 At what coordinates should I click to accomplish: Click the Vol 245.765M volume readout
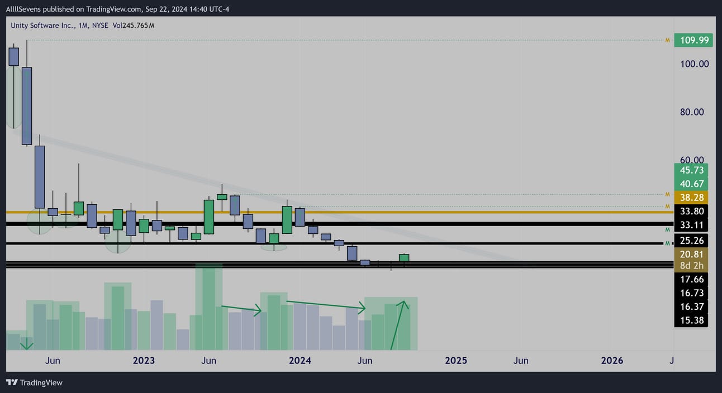(135, 25)
